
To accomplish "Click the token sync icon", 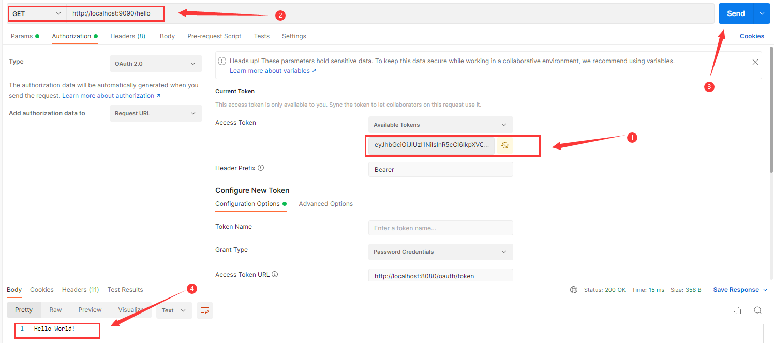I will coord(505,145).
